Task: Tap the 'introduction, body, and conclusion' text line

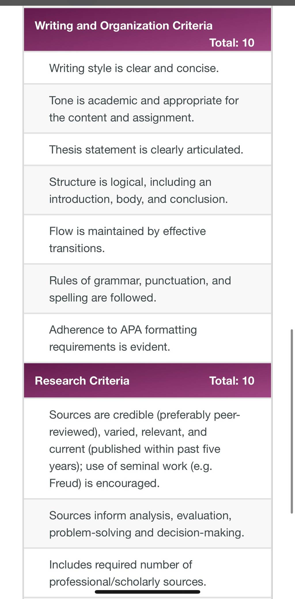Action: coord(138,199)
